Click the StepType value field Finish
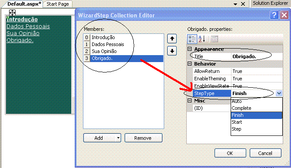The image size is (291, 168). tap(254, 93)
